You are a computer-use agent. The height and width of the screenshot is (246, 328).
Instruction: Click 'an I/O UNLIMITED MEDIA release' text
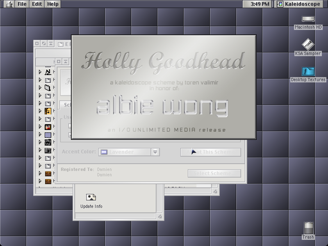click(167, 130)
